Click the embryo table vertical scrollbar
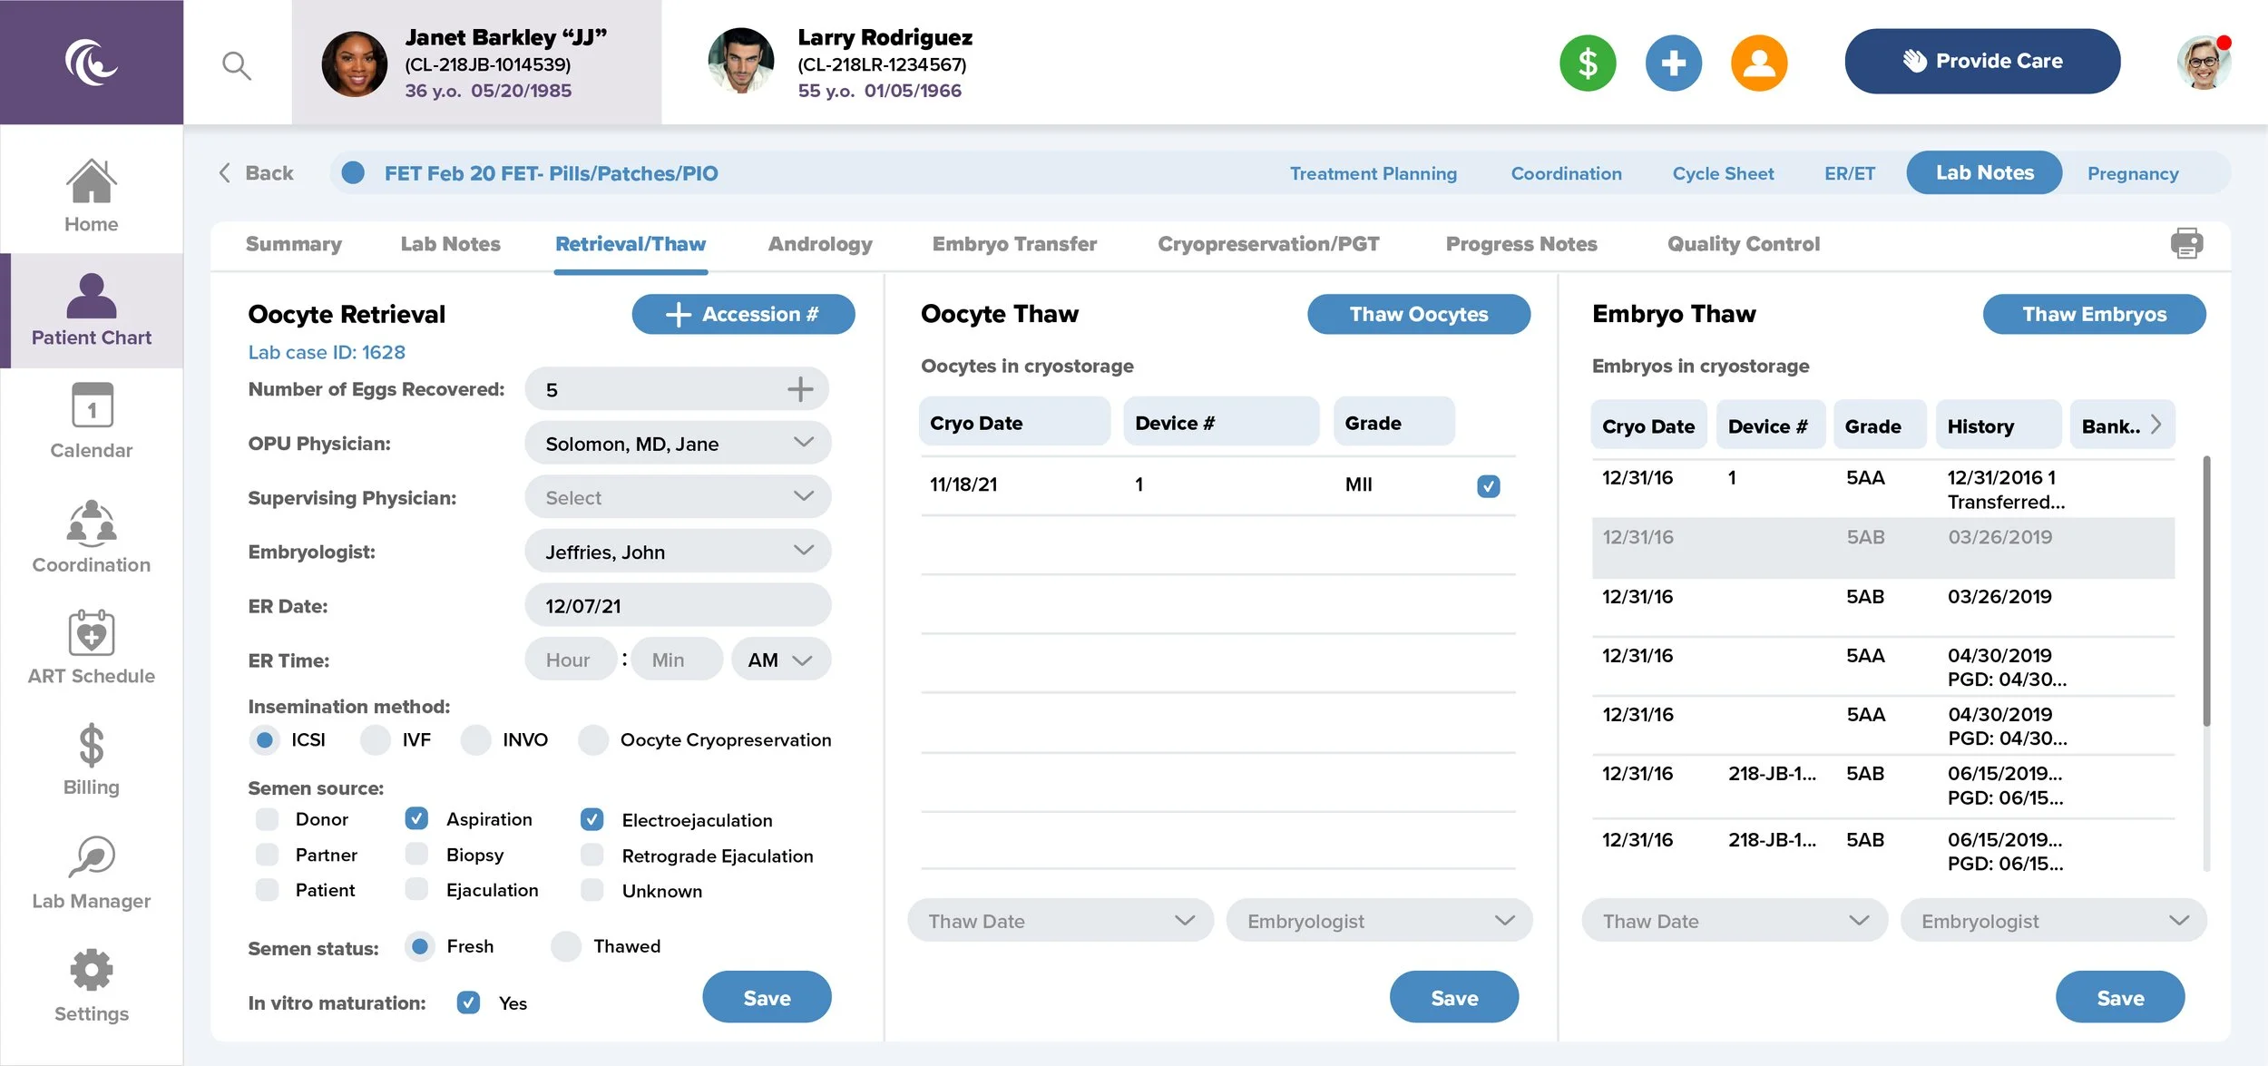Image resolution: width=2268 pixels, height=1066 pixels. 2206,592
